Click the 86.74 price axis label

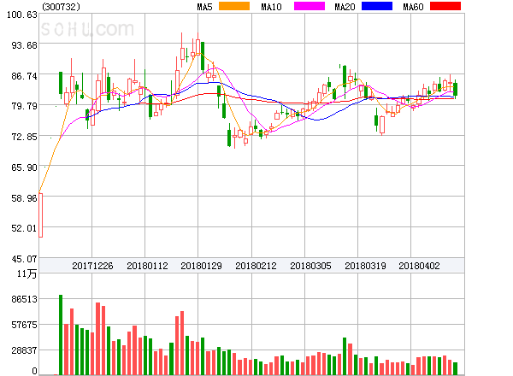pyautogui.click(x=25, y=76)
